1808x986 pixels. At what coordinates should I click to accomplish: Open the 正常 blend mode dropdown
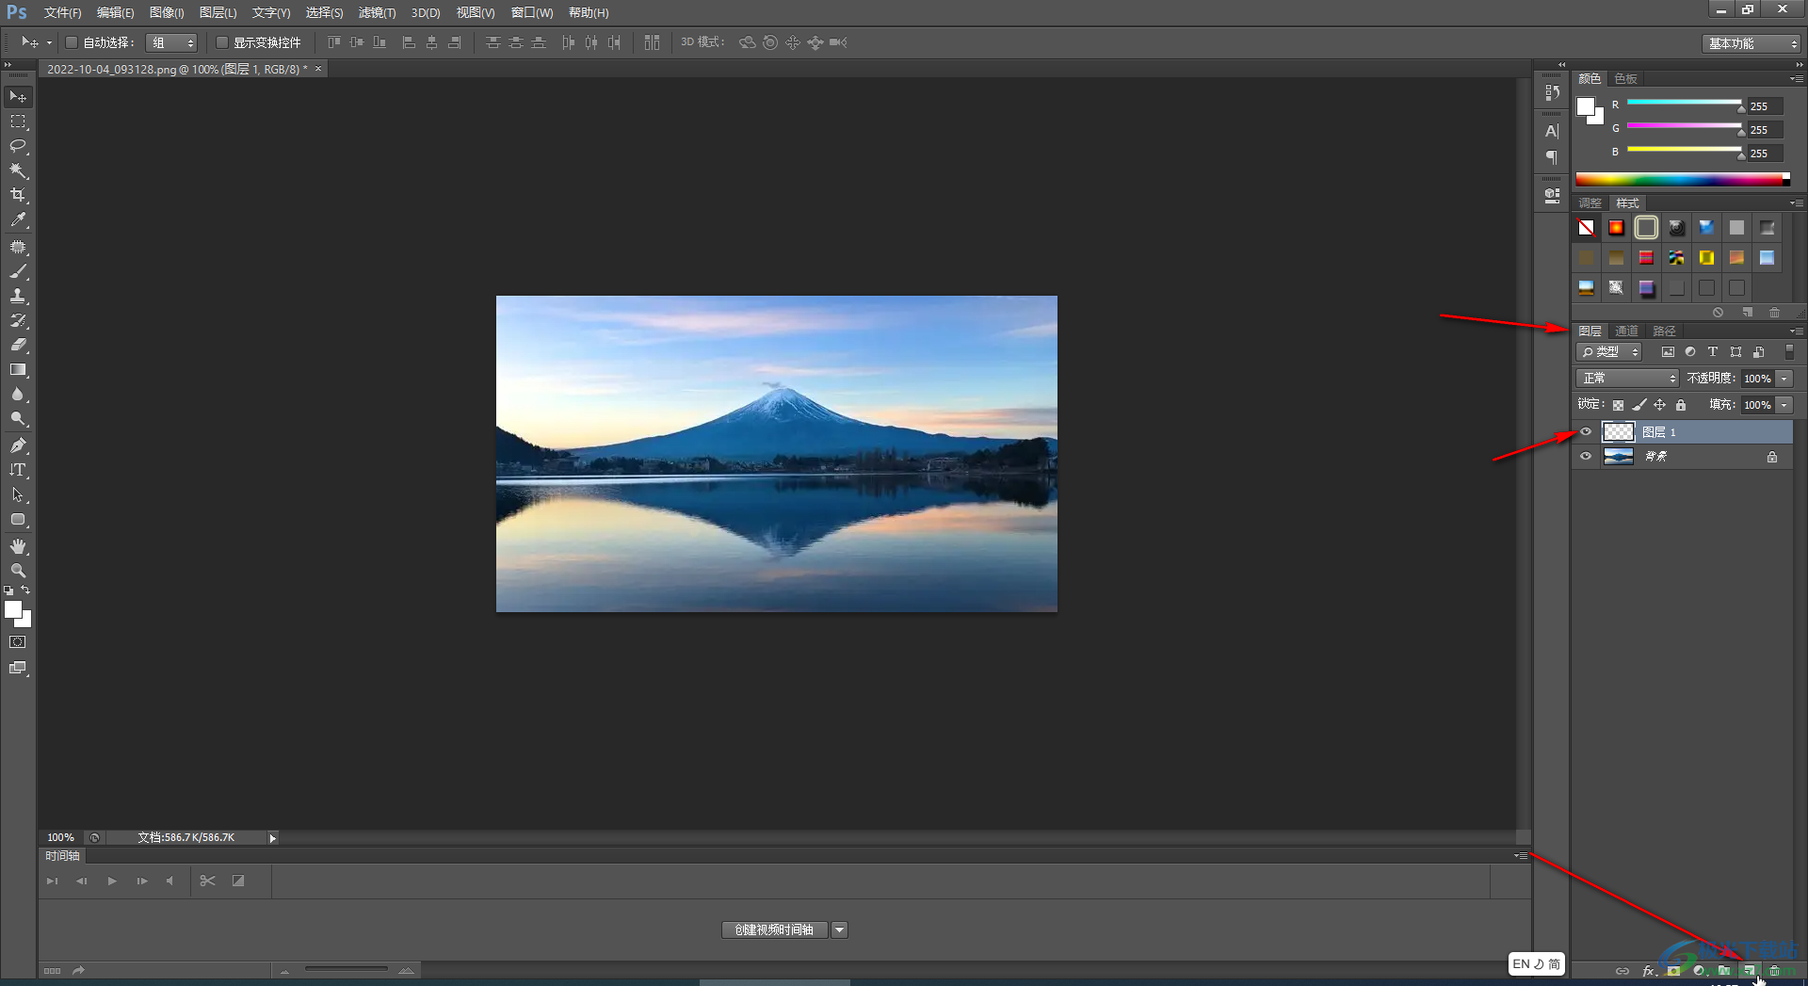(1627, 378)
